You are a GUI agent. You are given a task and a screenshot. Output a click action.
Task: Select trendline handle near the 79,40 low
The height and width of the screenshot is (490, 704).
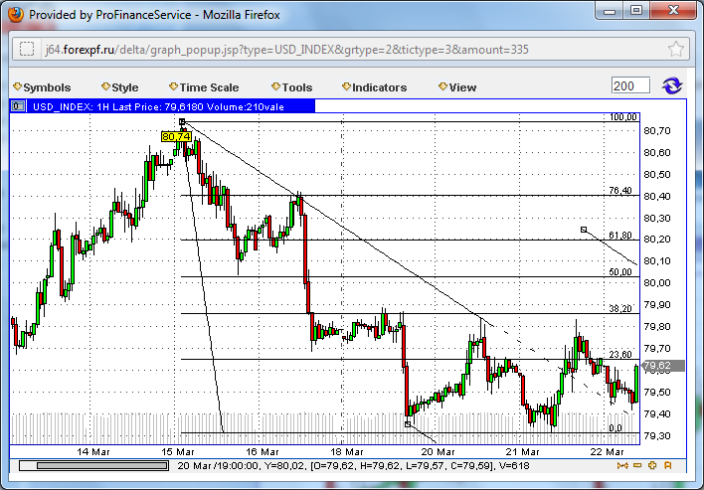coord(408,424)
